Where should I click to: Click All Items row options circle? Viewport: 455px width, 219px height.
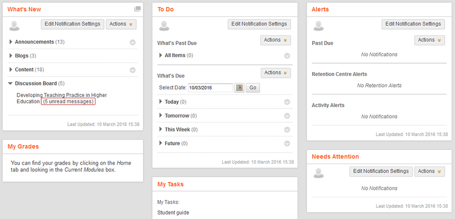(287, 56)
